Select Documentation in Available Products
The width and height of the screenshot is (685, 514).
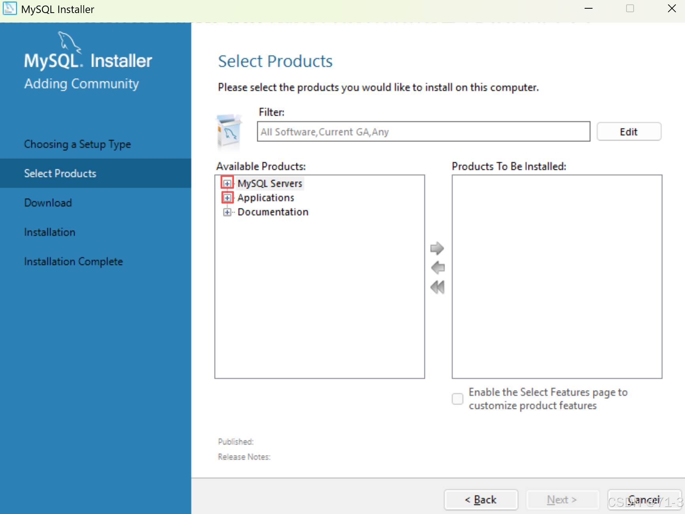(x=273, y=212)
